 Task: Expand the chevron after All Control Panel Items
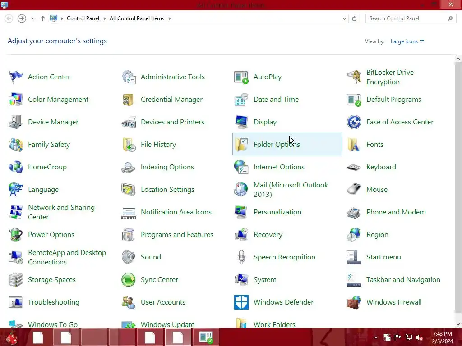(x=170, y=18)
